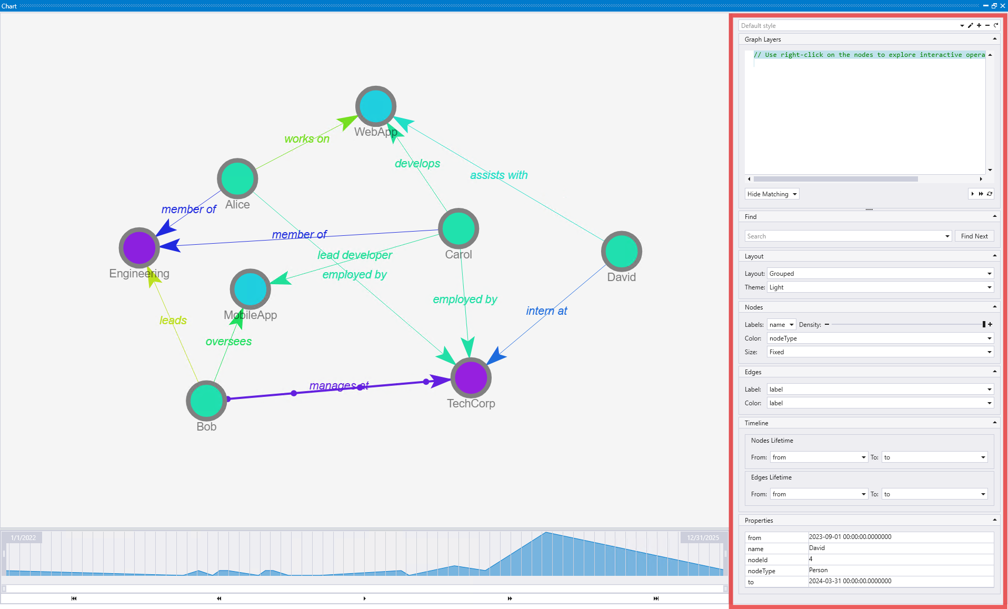Image resolution: width=1008 pixels, height=609 pixels.
Task: Jump timeline to the end
Action: coord(656,598)
